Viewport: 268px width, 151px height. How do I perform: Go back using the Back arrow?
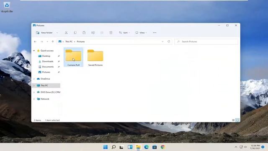tap(35, 42)
